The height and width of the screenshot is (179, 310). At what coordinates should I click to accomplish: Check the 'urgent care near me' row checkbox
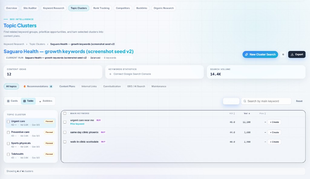65,122
